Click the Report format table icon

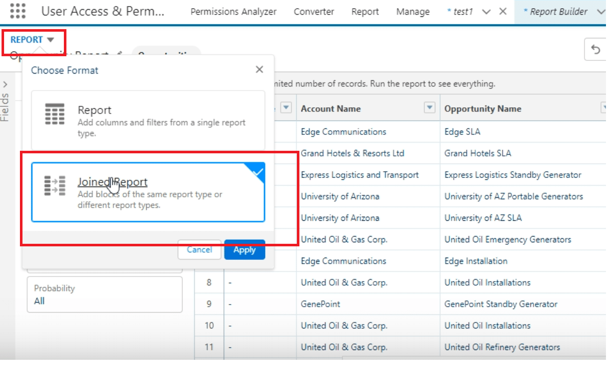coord(55,114)
